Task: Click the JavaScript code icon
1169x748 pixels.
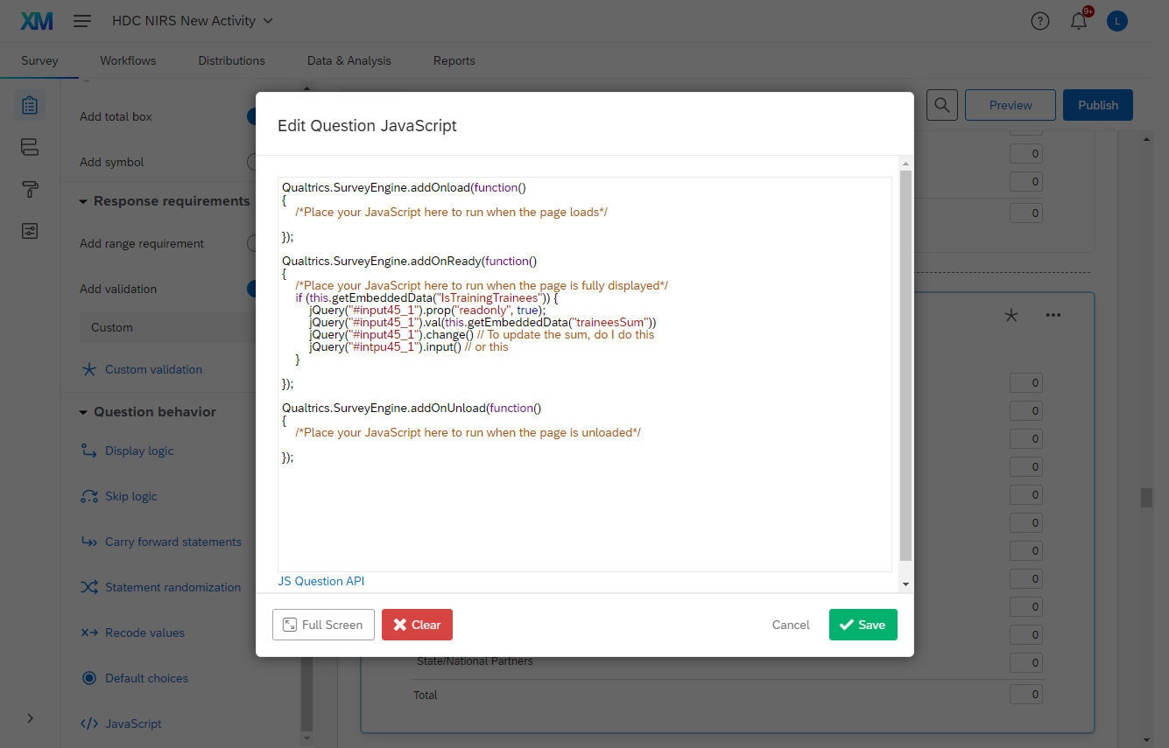Action: 89,724
